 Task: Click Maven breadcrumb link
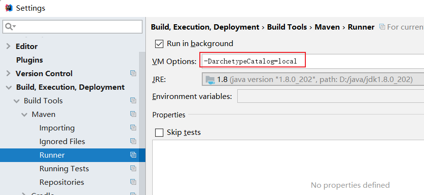[327, 27]
